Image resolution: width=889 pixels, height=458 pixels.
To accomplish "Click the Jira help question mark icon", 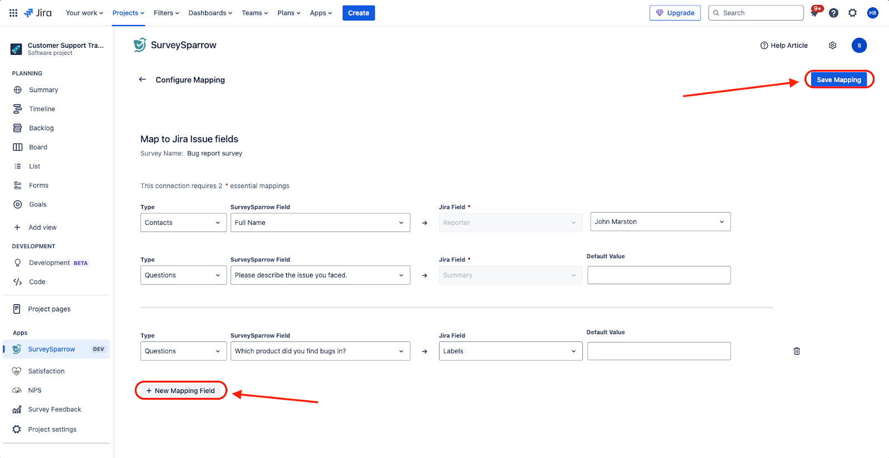I will pos(833,13).
